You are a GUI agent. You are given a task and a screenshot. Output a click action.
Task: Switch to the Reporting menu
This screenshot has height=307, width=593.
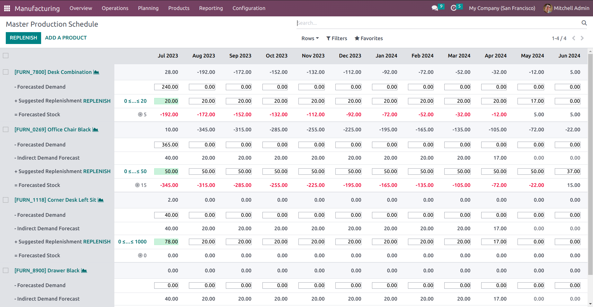coord(211,8)
